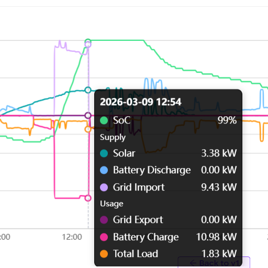The image size is (268, 268).
Task: Click the Solar teal legend dot in tooltip
Action: point(104,153)
